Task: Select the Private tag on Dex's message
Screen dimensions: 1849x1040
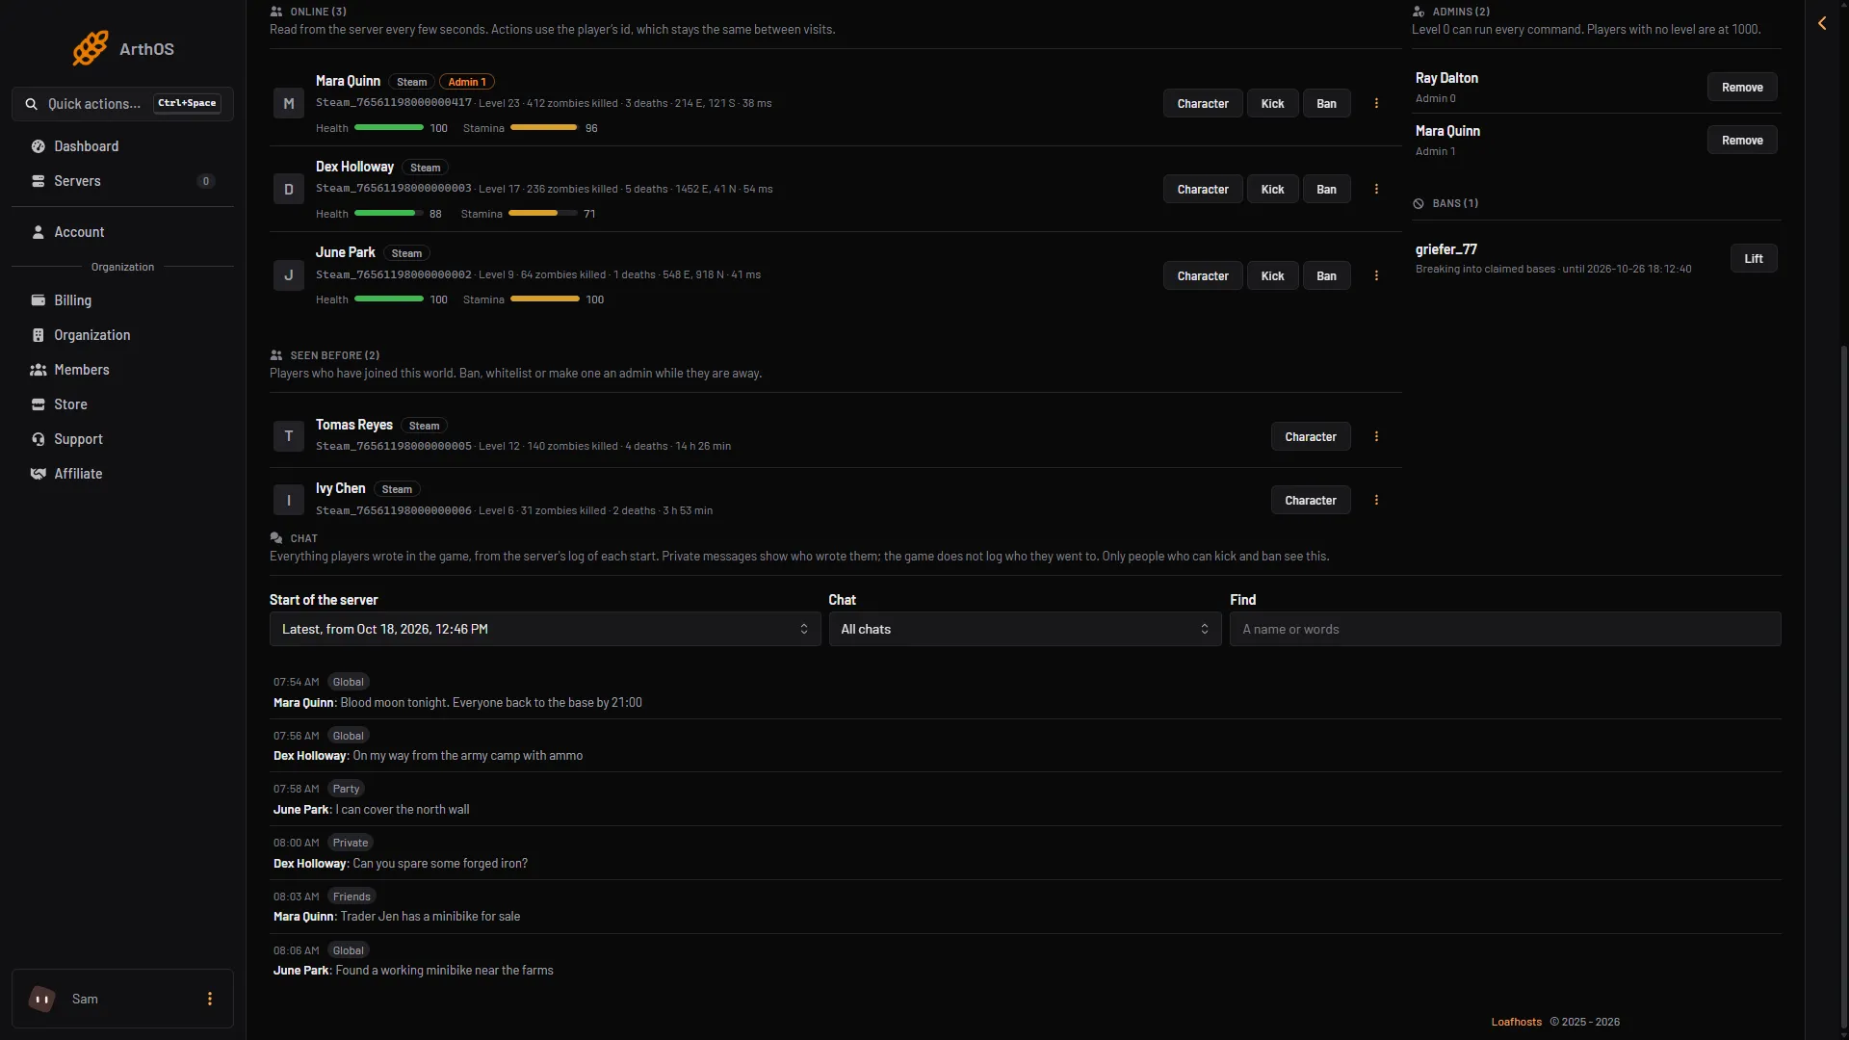Action: pos(351,843)
